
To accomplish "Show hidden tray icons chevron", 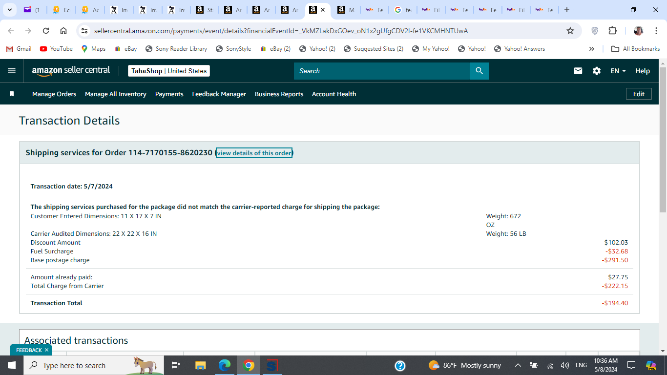I will pyautogui.click(x=518, y=365).
